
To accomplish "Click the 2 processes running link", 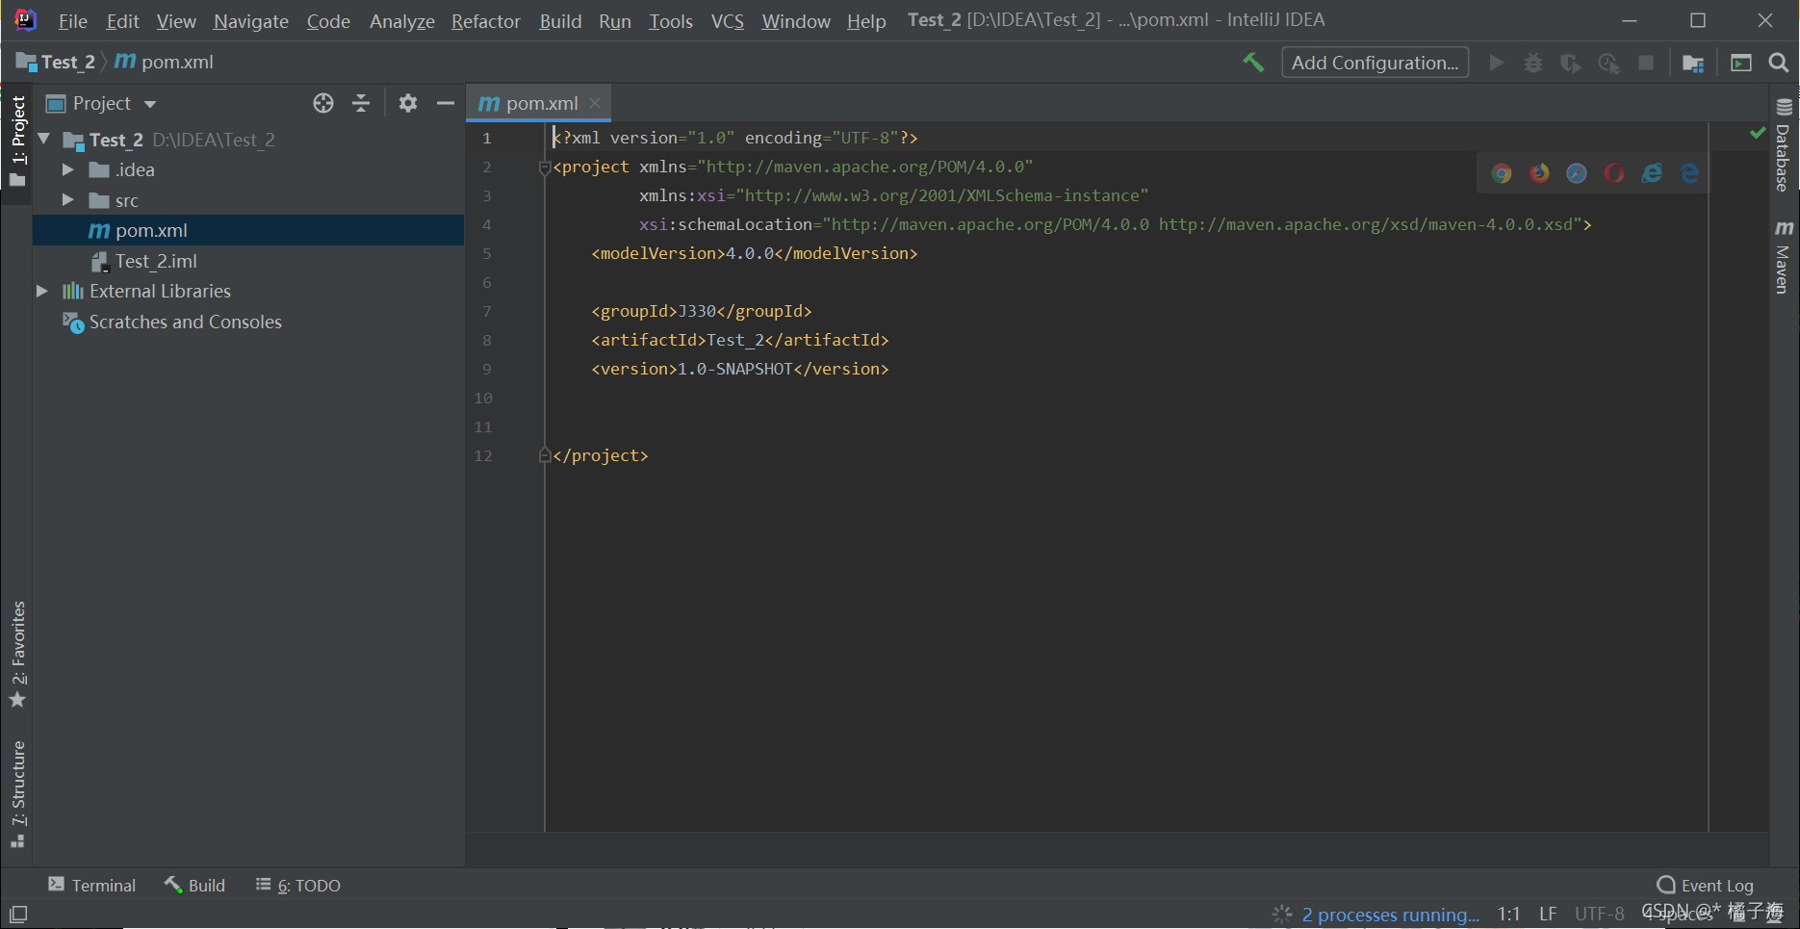I will tap(1390, 915).
